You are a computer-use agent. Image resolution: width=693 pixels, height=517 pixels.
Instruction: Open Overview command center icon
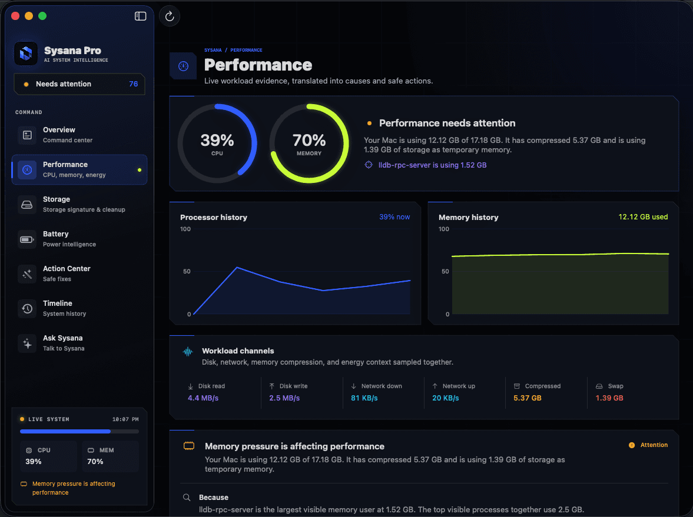pyautogui.click(x=27, y=135)
